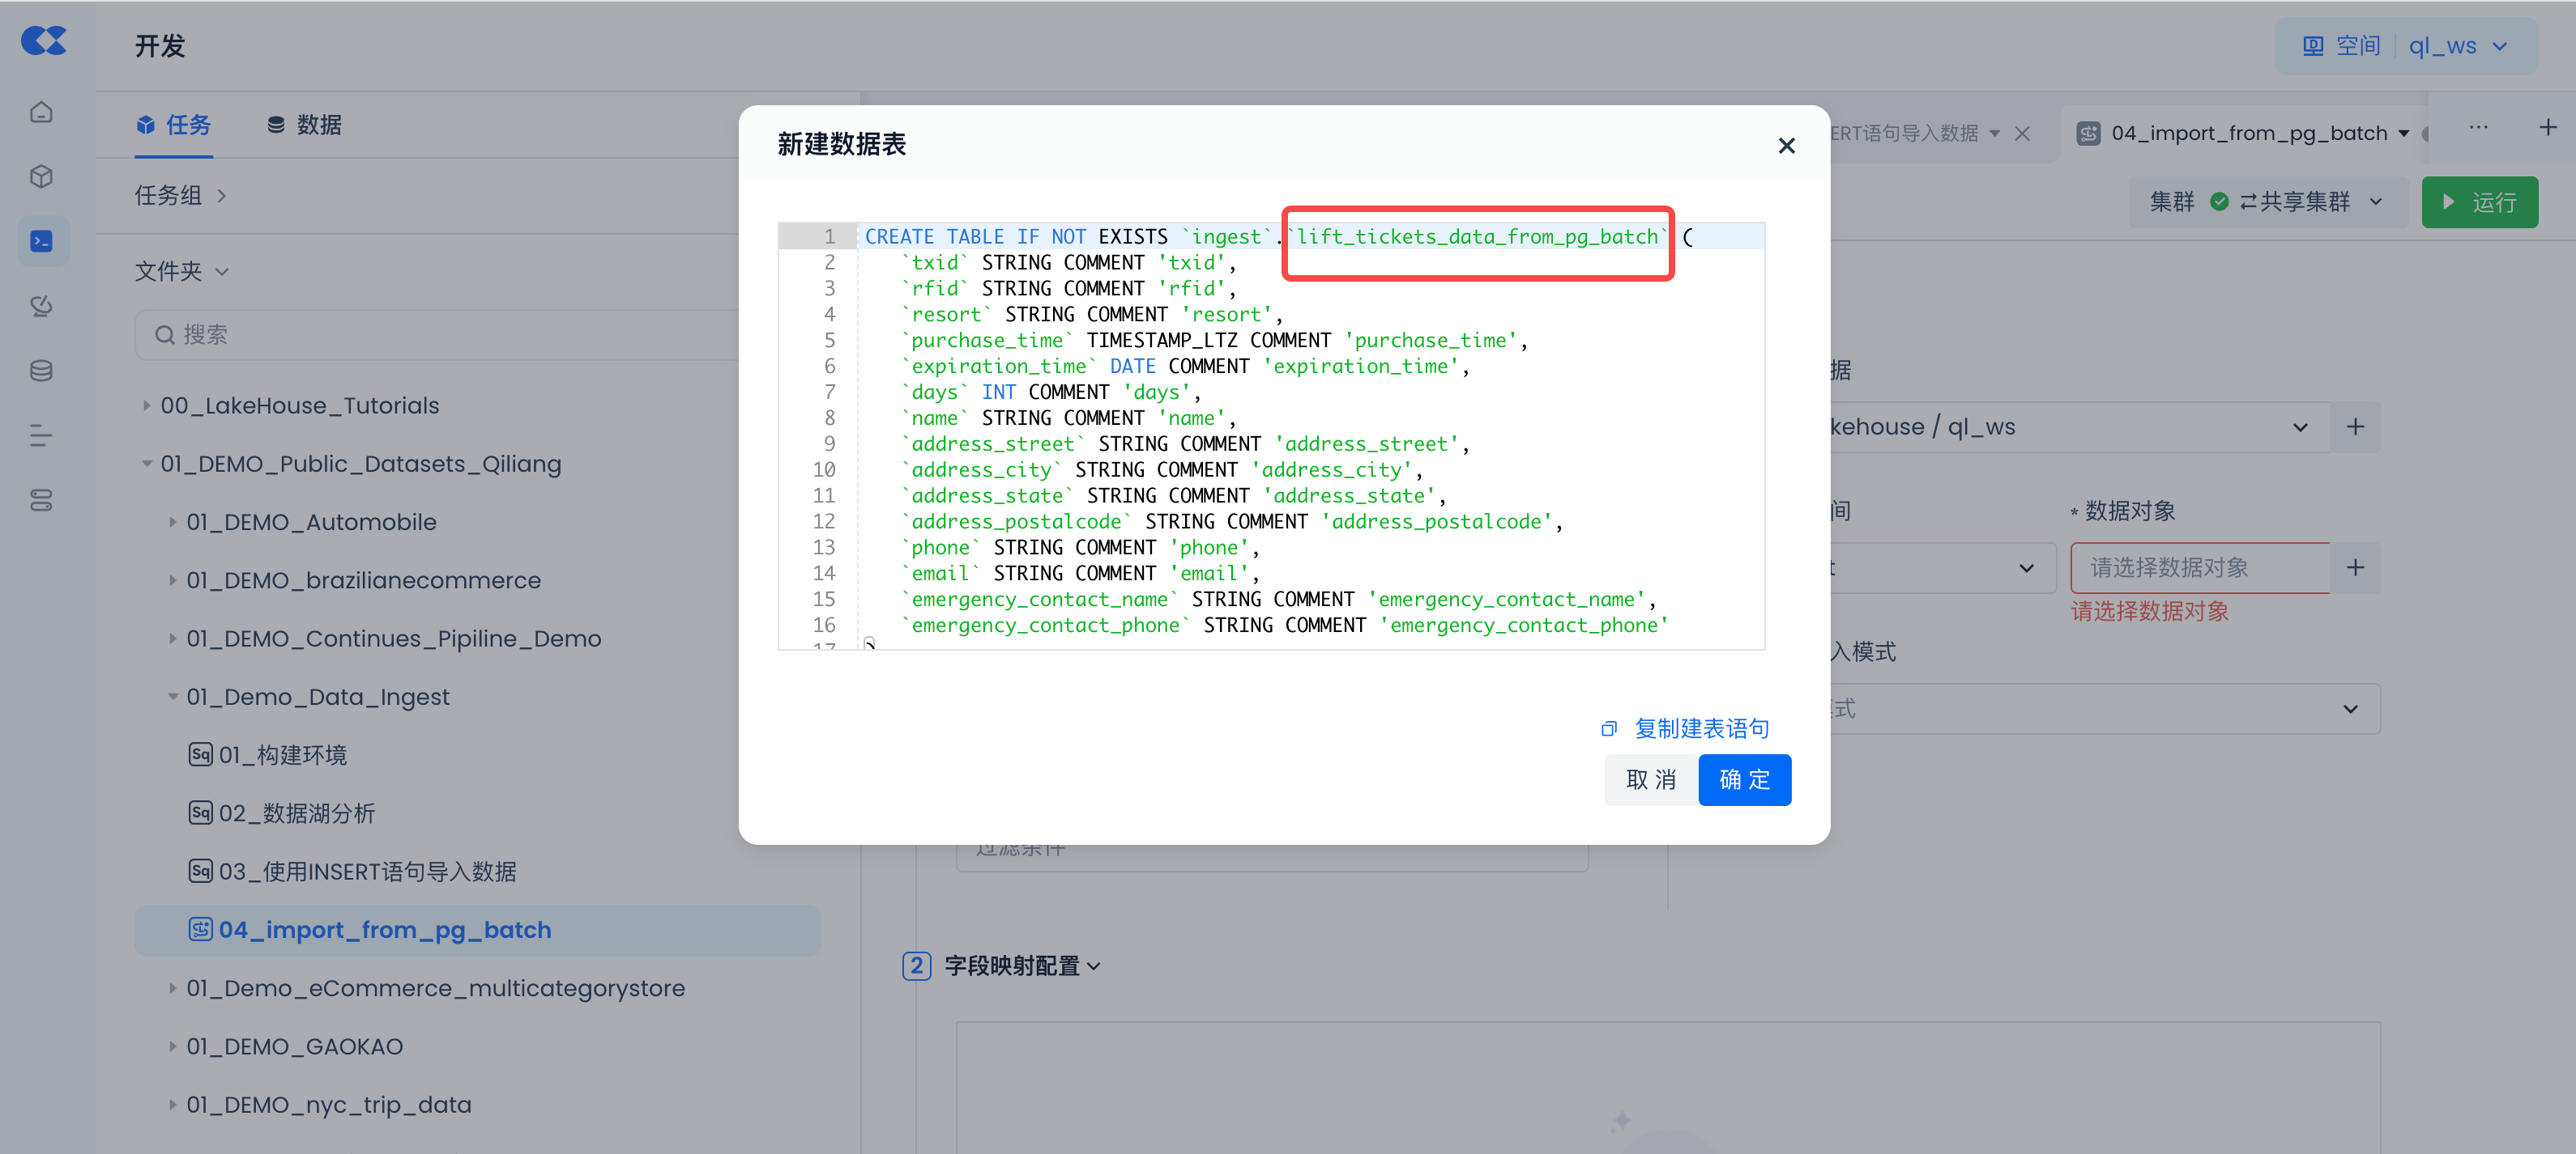Viewport: 2576px width, 1154px height.
Task: Click the database icon in left sidebar
Action: coord(41,371)
